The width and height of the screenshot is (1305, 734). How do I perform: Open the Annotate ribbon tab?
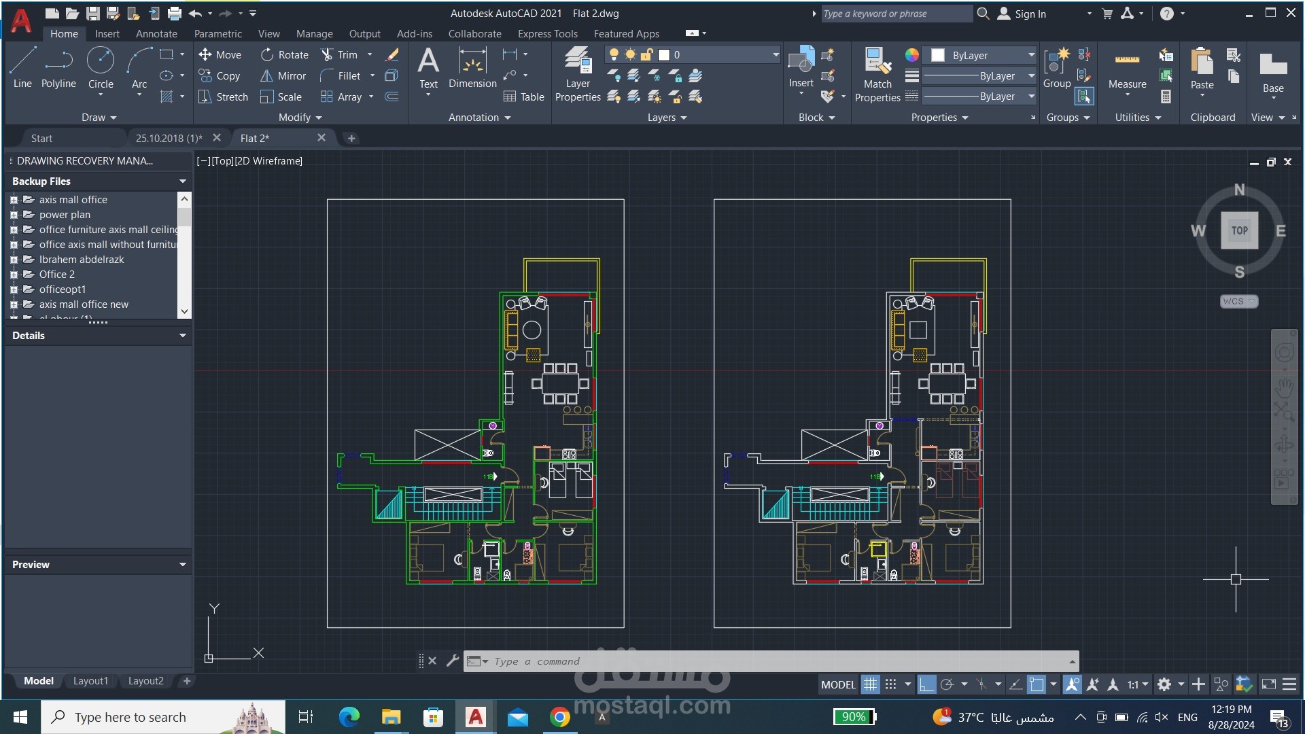tap(156, 33)
